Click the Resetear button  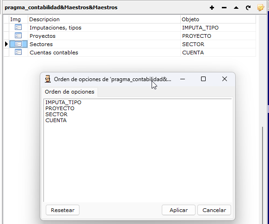[x=62, y=210]
